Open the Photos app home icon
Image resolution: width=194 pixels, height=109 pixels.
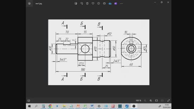pos(29,3)
